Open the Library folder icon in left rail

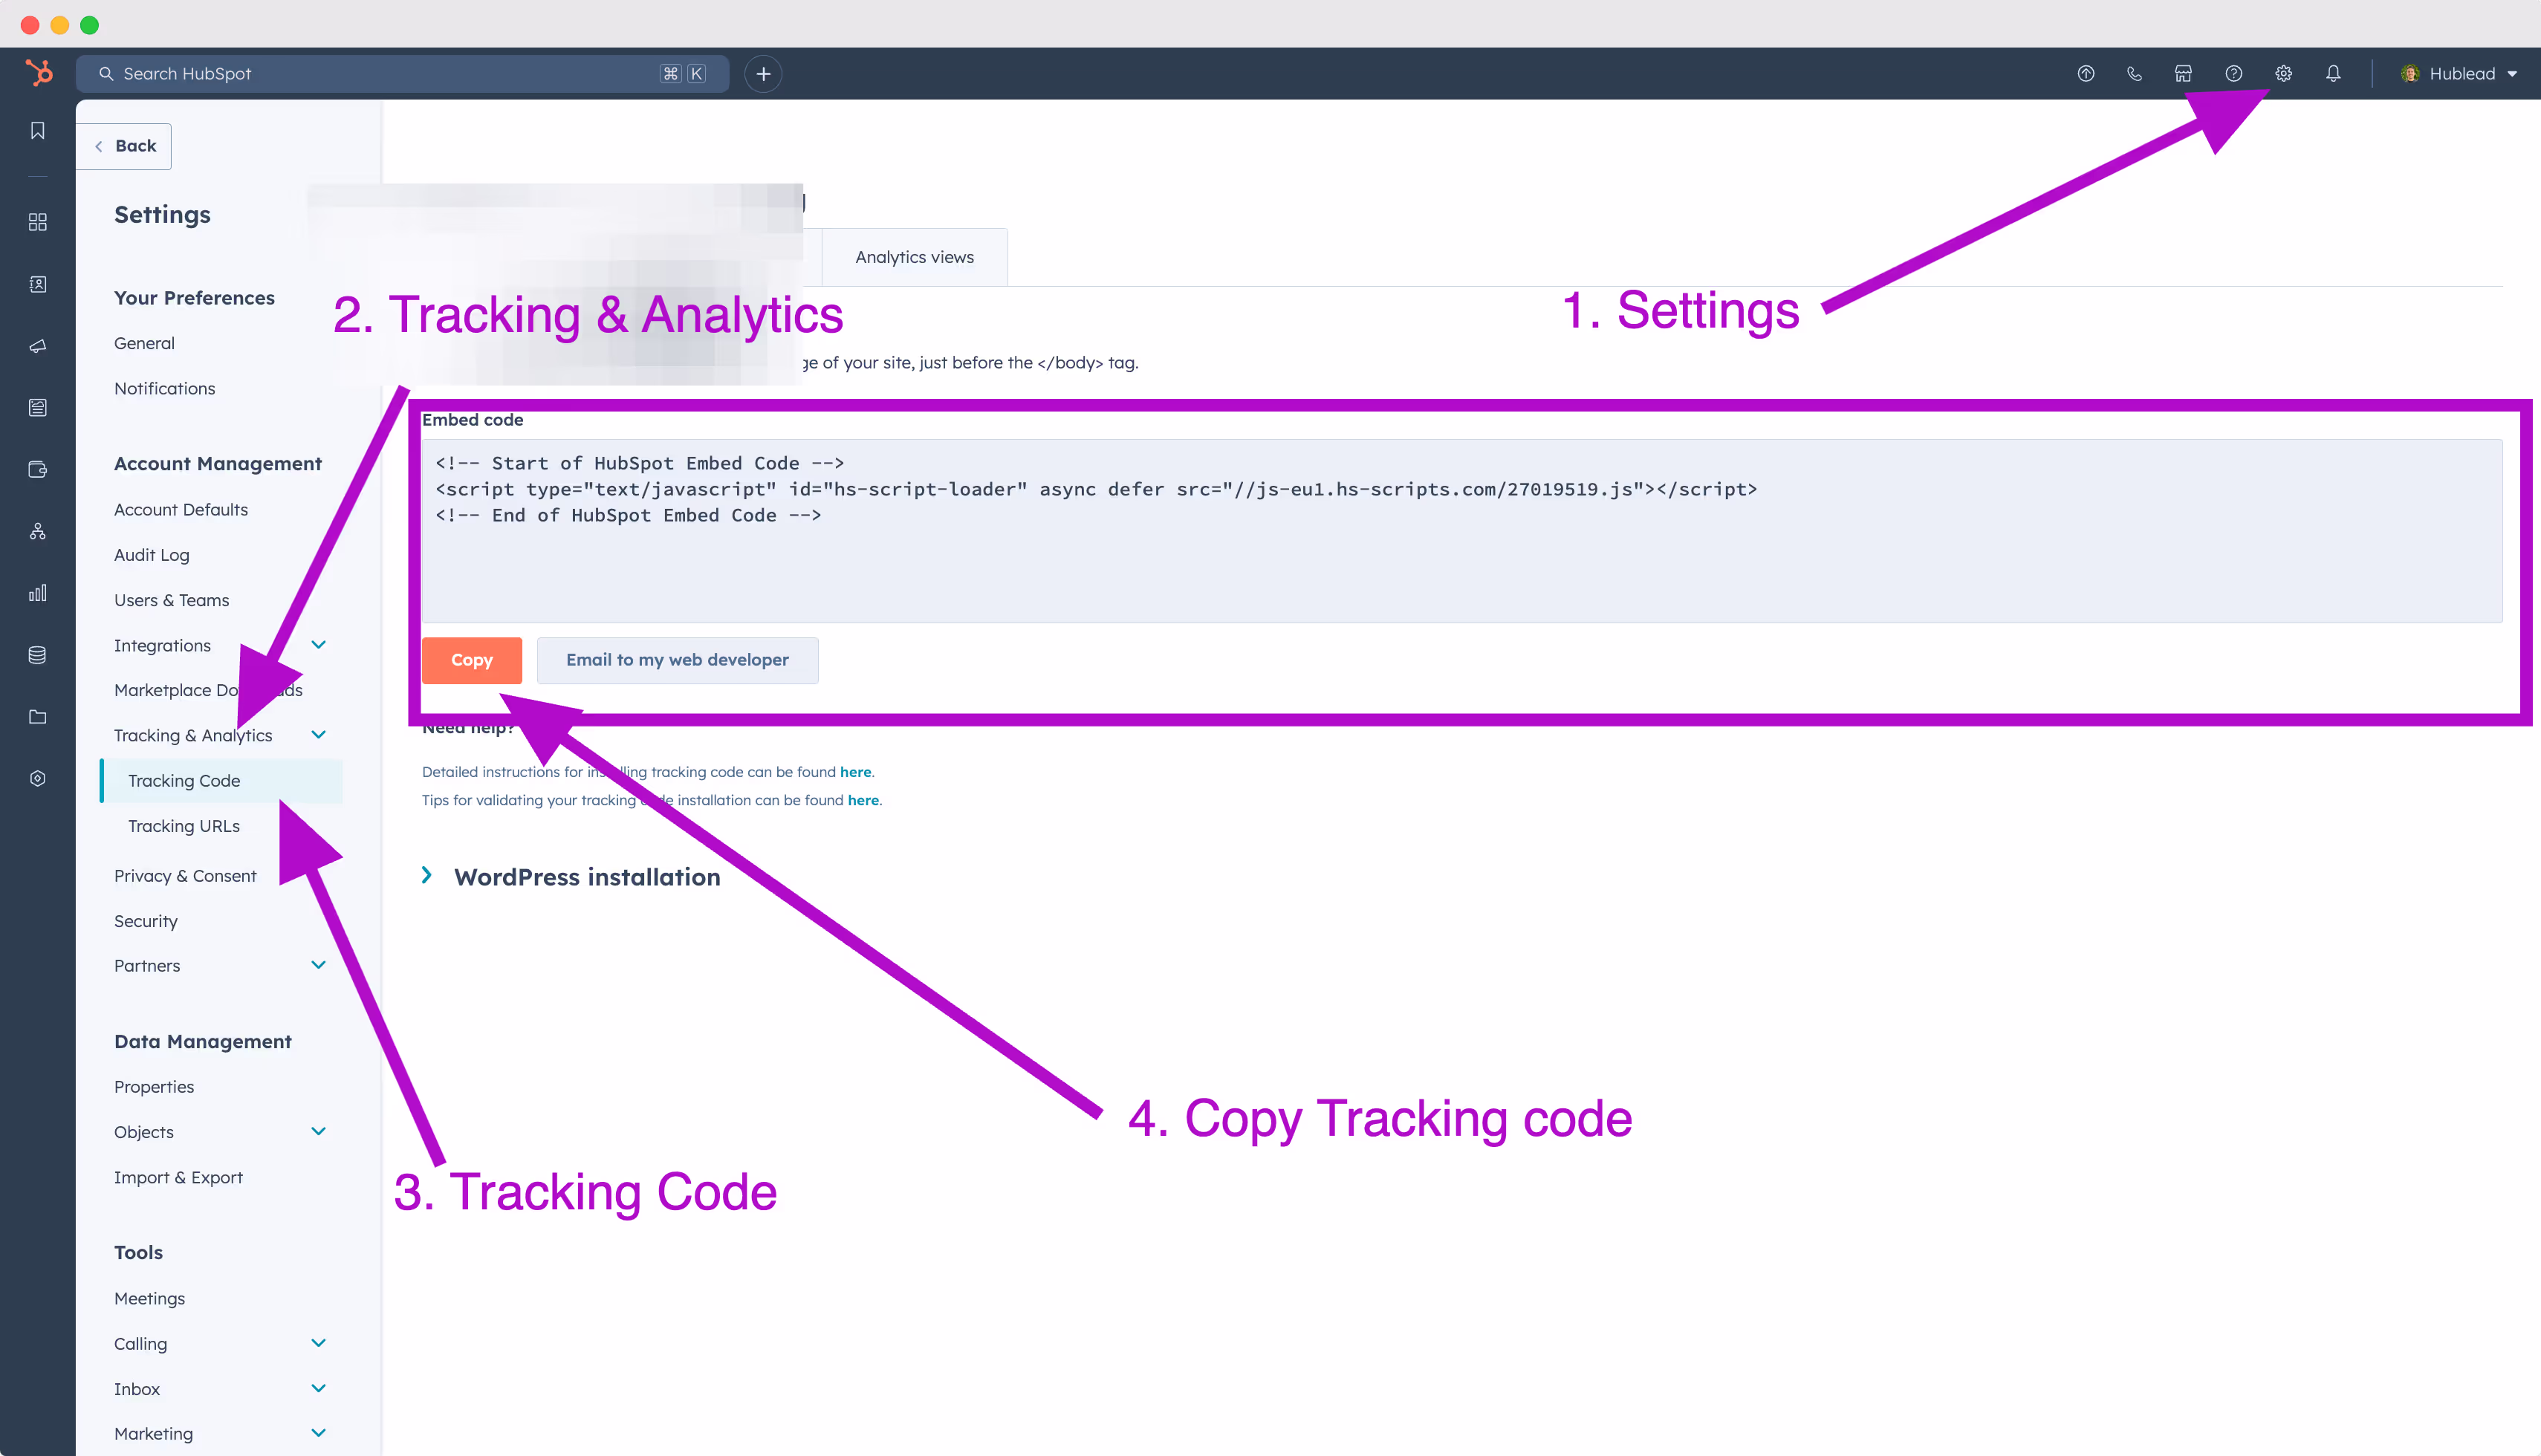click(x=38, y=717)
